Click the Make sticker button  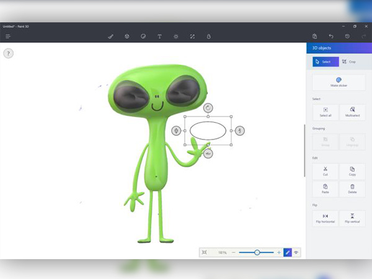click(339, 82)
